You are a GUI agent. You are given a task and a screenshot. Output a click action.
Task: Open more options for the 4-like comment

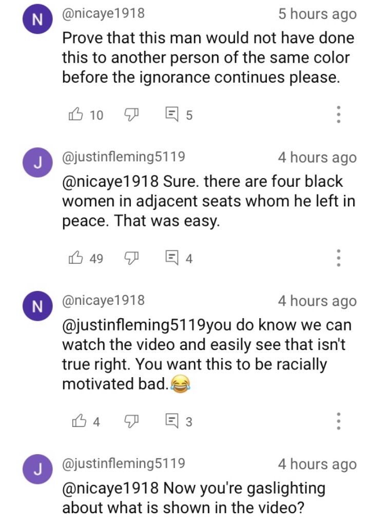(338, 421)
